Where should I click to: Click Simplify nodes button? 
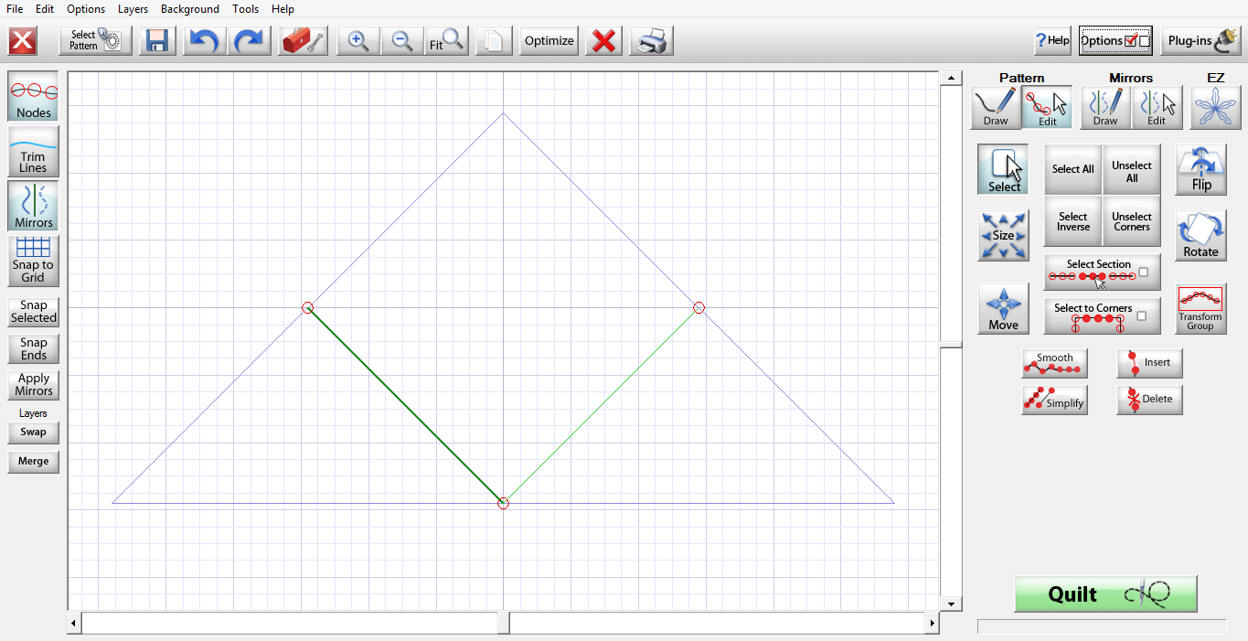pyautogui.click(x=1055, y=400)
